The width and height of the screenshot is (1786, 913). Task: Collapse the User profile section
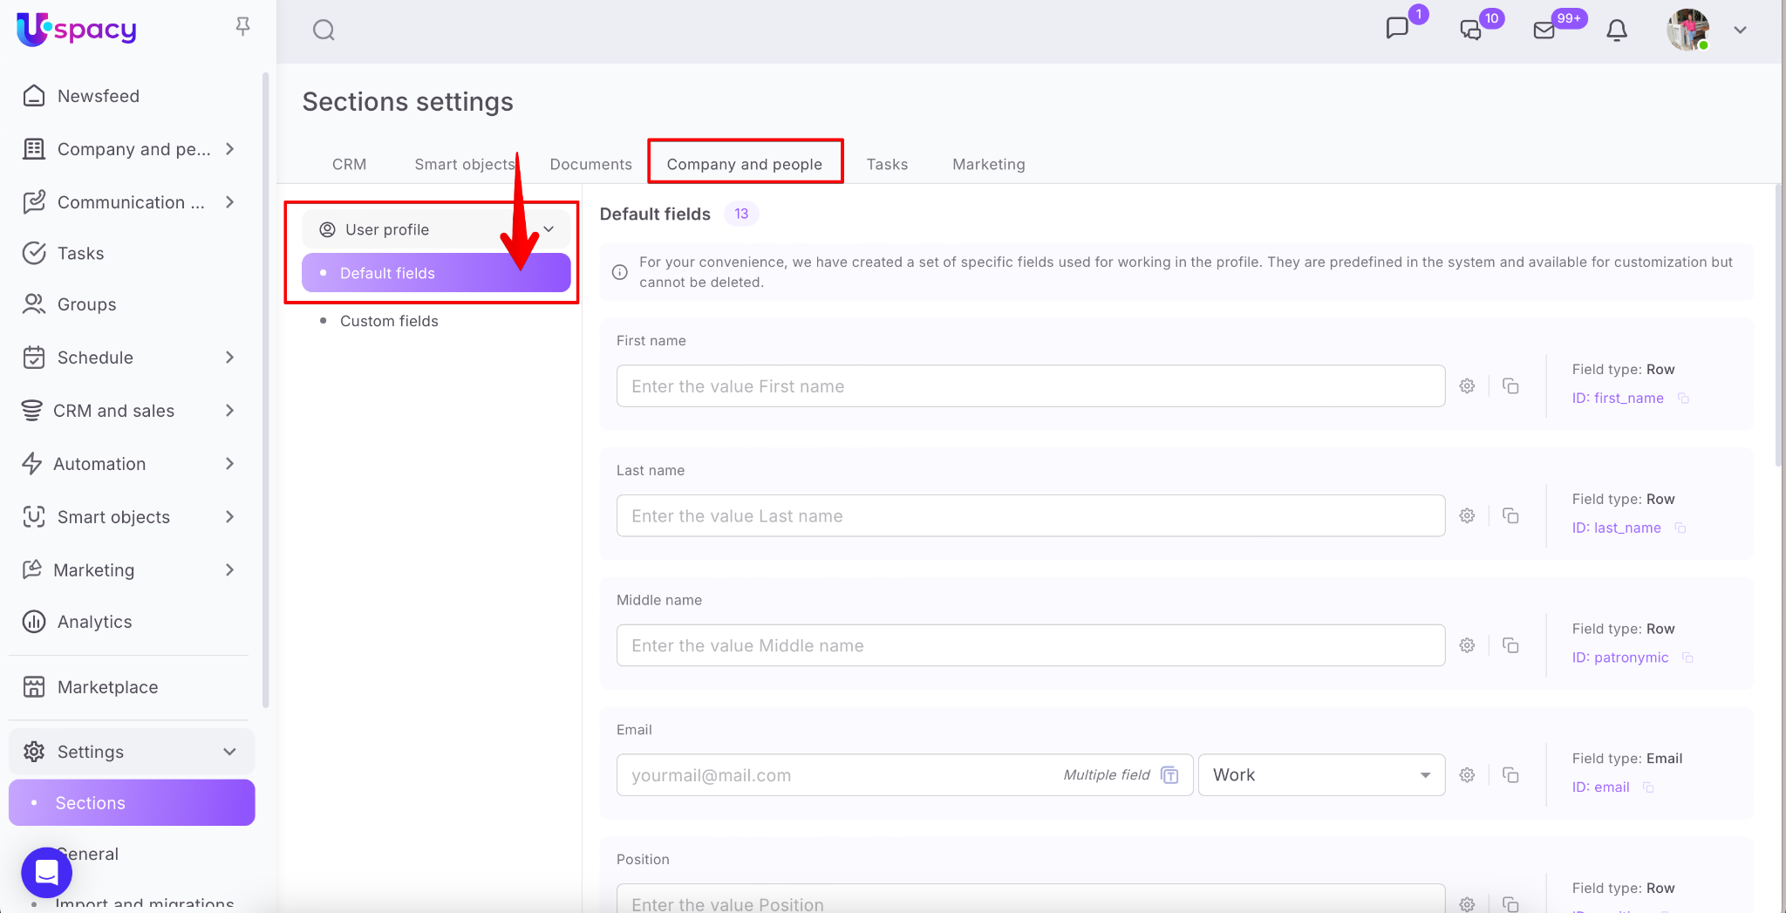pos(549,229)
